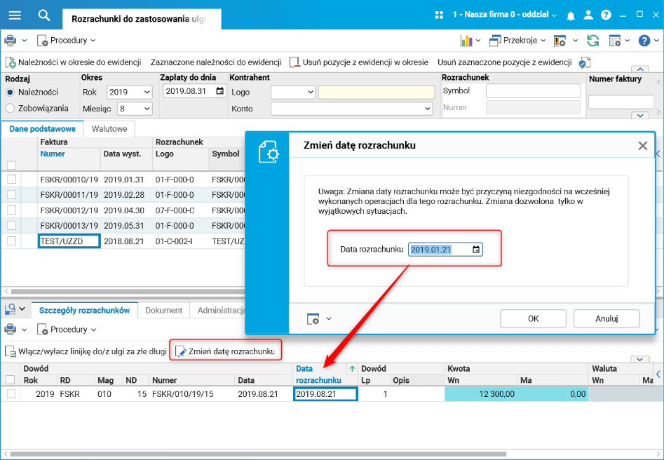Switch to the Walutowe tab

click(x=109, y=129)
